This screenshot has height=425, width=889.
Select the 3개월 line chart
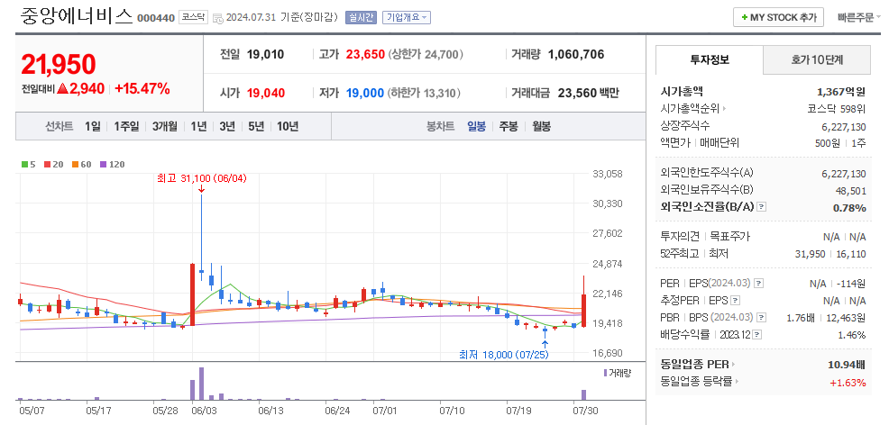point(164,126)
